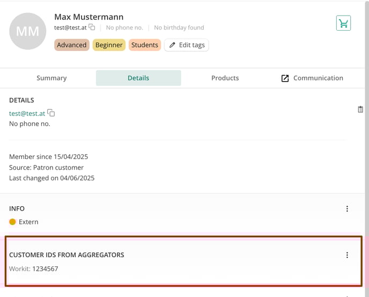Select the Details tab

138,78
